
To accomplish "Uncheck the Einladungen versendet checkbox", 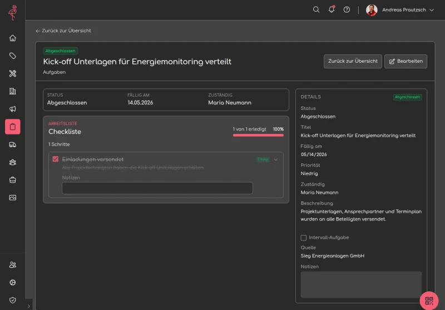I will click(x=55, y=159).
